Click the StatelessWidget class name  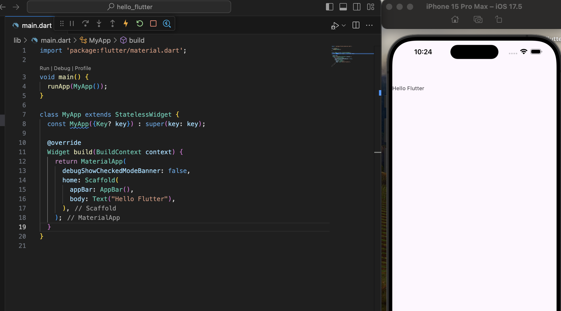point(143,115)
